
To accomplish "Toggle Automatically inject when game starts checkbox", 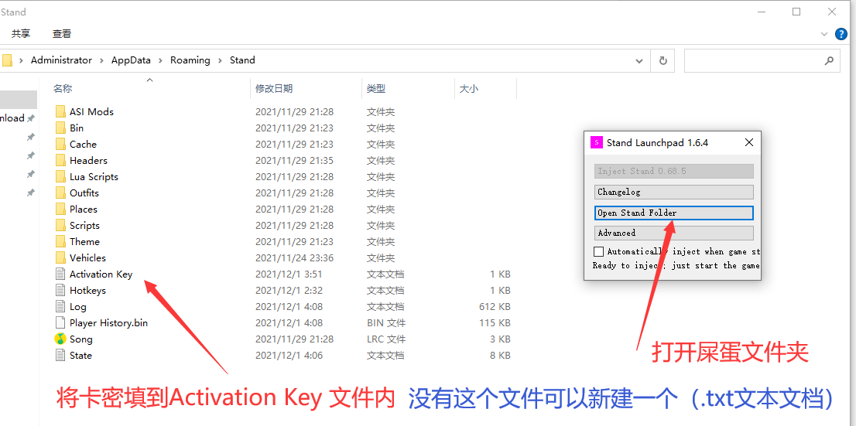I will [599, 251].
